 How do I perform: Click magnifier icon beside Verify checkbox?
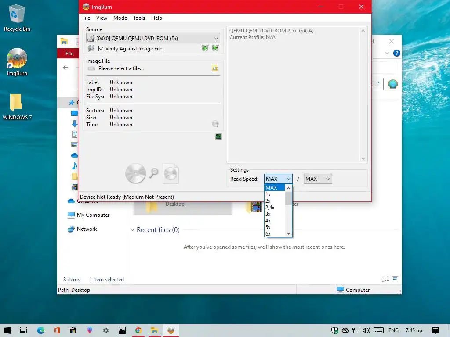91,48
